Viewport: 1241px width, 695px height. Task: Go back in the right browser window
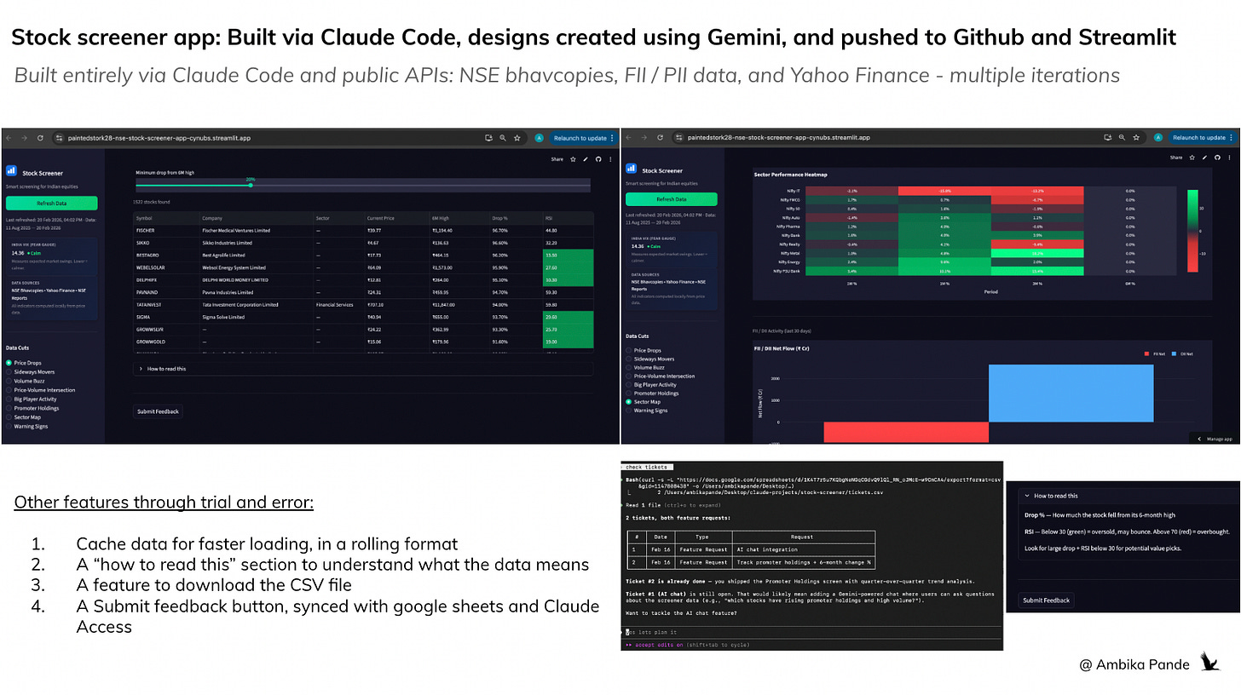pos(629,138)
